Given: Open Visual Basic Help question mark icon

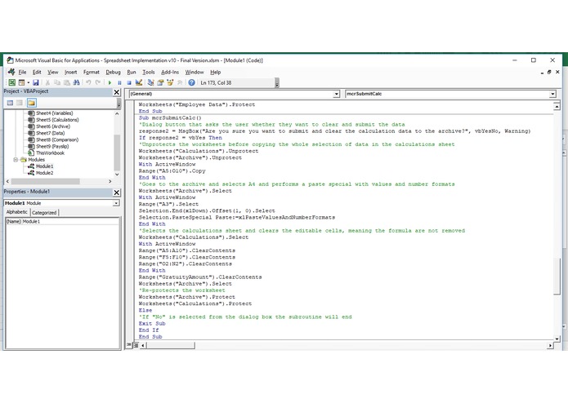Looking at the screenshot, I should click(191, 82).
